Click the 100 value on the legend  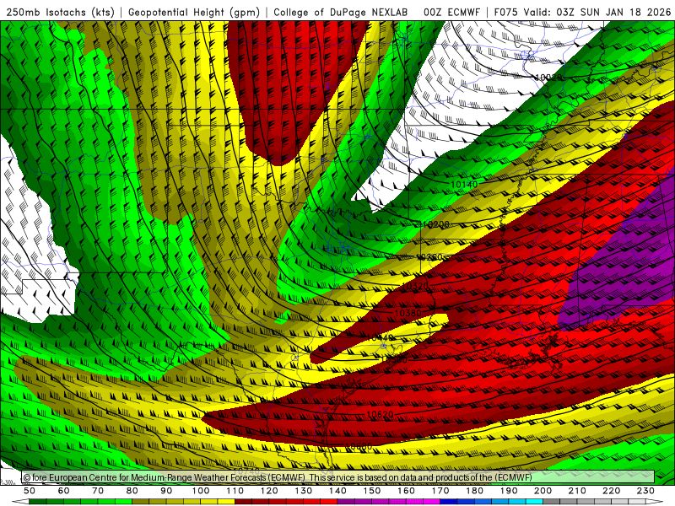[201, 491]
